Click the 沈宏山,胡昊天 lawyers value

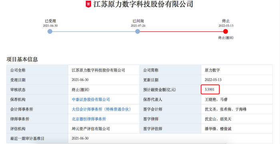tap(218, 119)
